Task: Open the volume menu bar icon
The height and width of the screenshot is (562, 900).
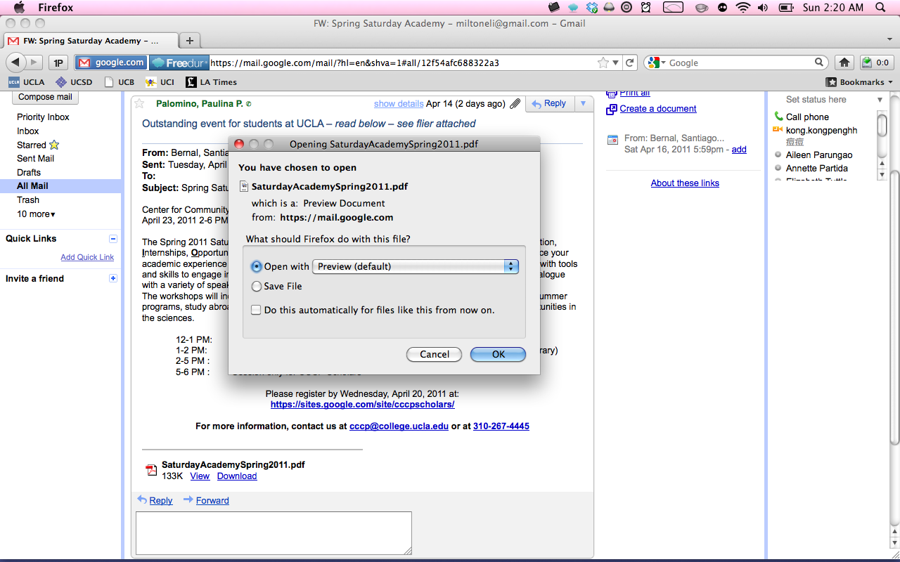Action: [x=763, y=8]
